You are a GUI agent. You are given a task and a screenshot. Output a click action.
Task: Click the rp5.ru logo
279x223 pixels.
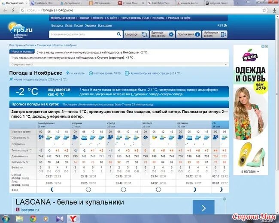tap(21, 30)
